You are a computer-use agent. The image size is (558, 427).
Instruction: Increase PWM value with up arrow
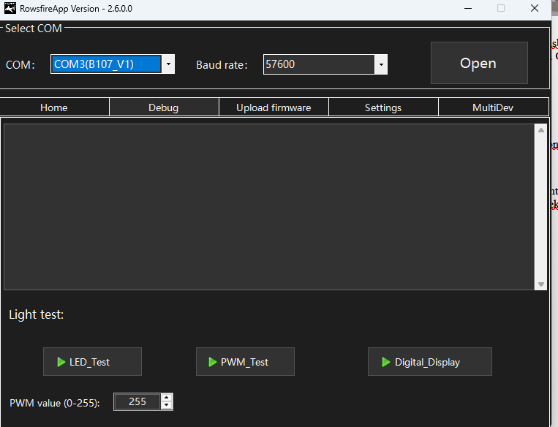tap(167, 398)
